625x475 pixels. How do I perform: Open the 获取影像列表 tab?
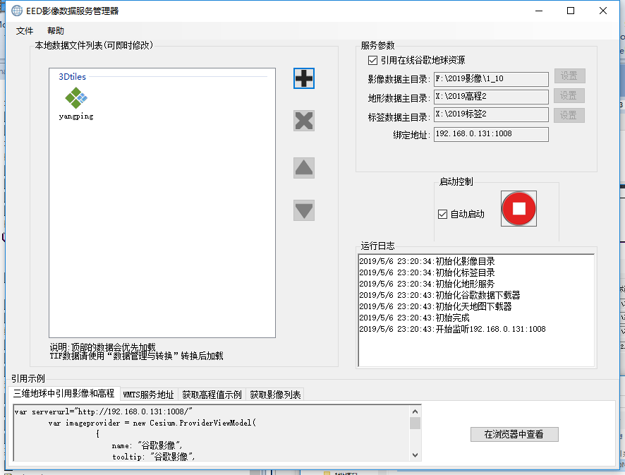(275, 395)
